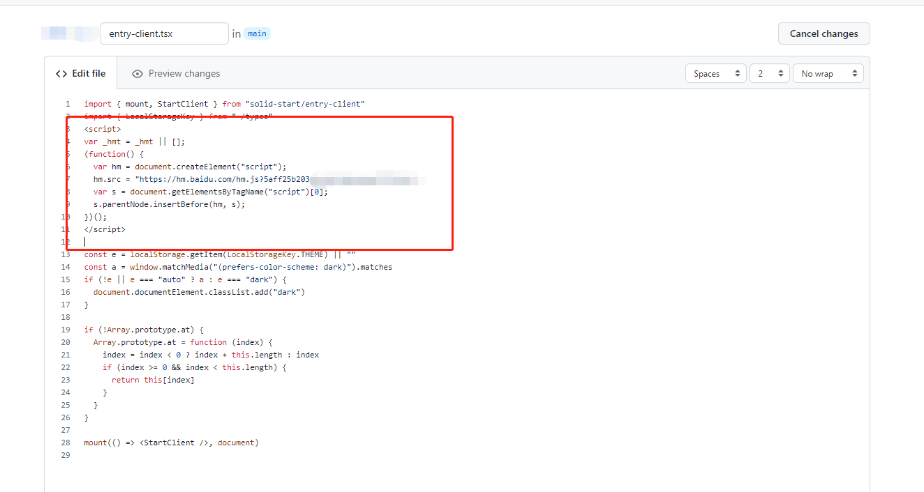Click the eye icon on Preview changes

137,73
